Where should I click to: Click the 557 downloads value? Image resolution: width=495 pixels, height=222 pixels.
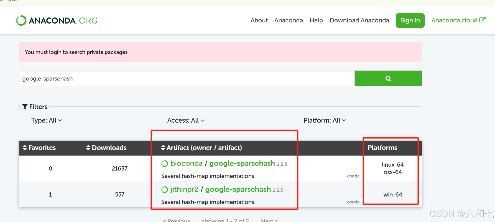point(119,194)
